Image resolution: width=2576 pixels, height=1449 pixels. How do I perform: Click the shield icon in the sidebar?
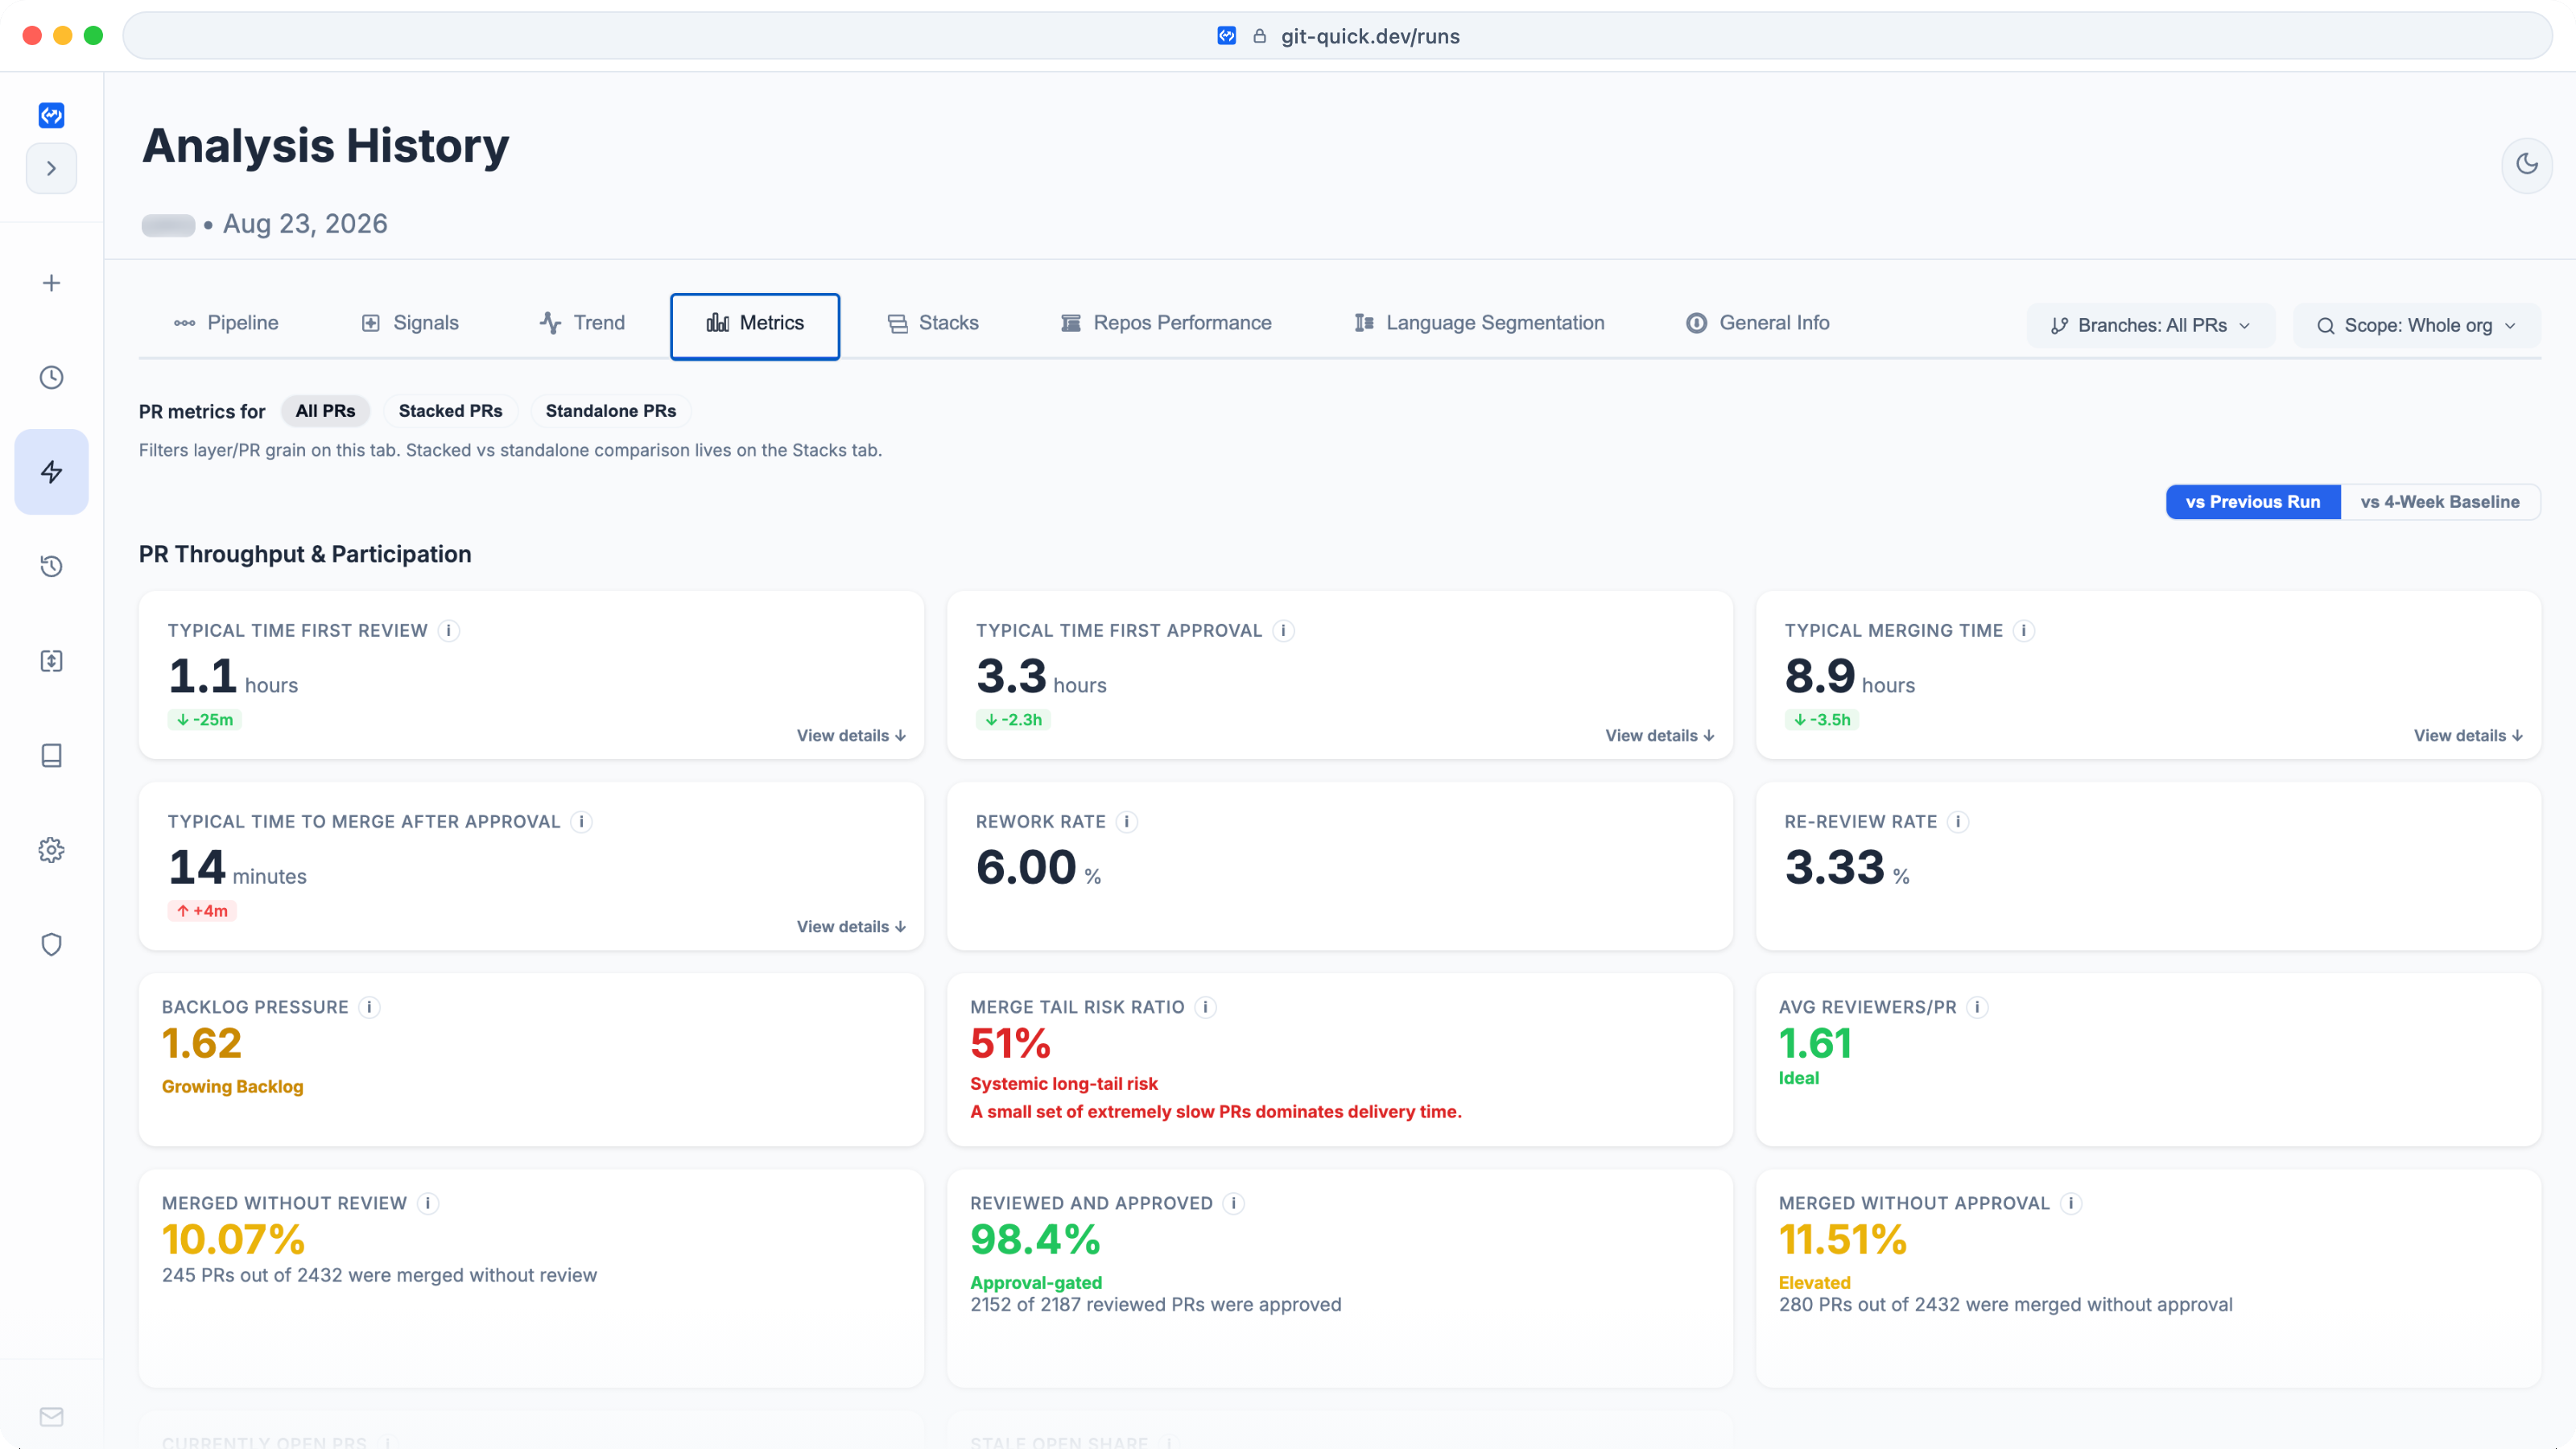51,944
